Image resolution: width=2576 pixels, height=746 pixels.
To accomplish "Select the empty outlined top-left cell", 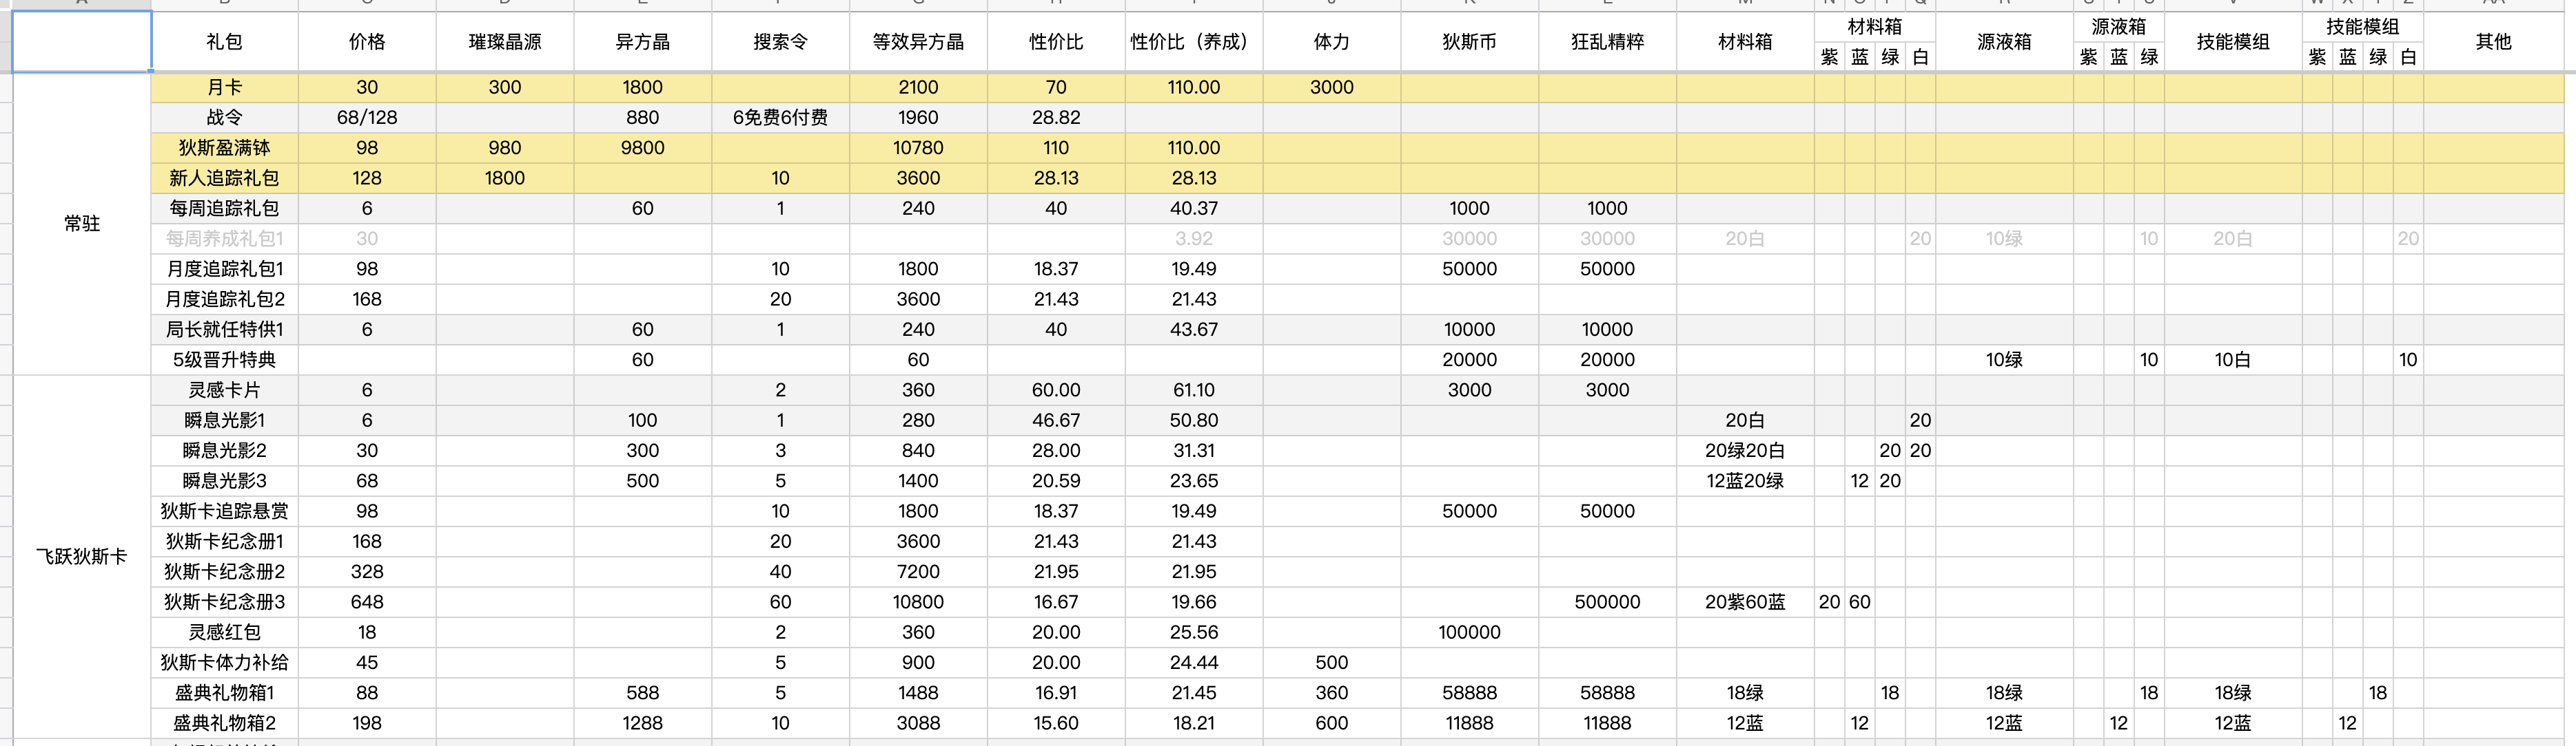I will point(82,42).
